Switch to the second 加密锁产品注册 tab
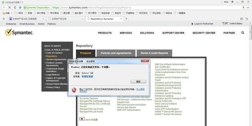 [66, 19]
